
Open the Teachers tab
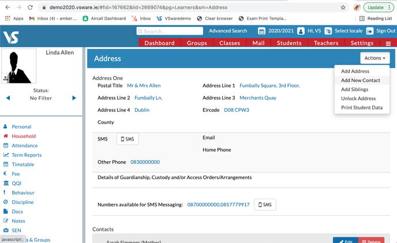326,43
